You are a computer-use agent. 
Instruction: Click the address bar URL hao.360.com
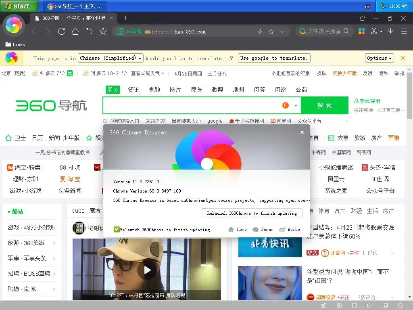pos(179,31)
